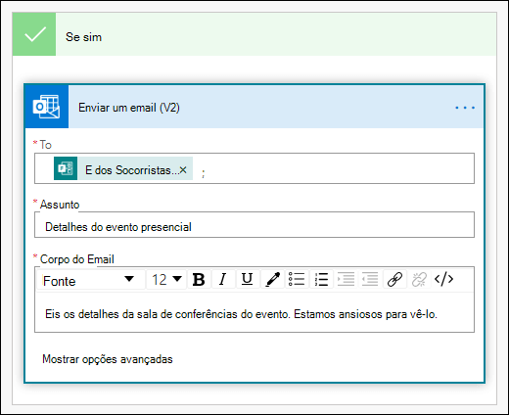The width and height of the screenshot is (509, 415).
Task: Insert a bulleted list
Action: point(297,280)
